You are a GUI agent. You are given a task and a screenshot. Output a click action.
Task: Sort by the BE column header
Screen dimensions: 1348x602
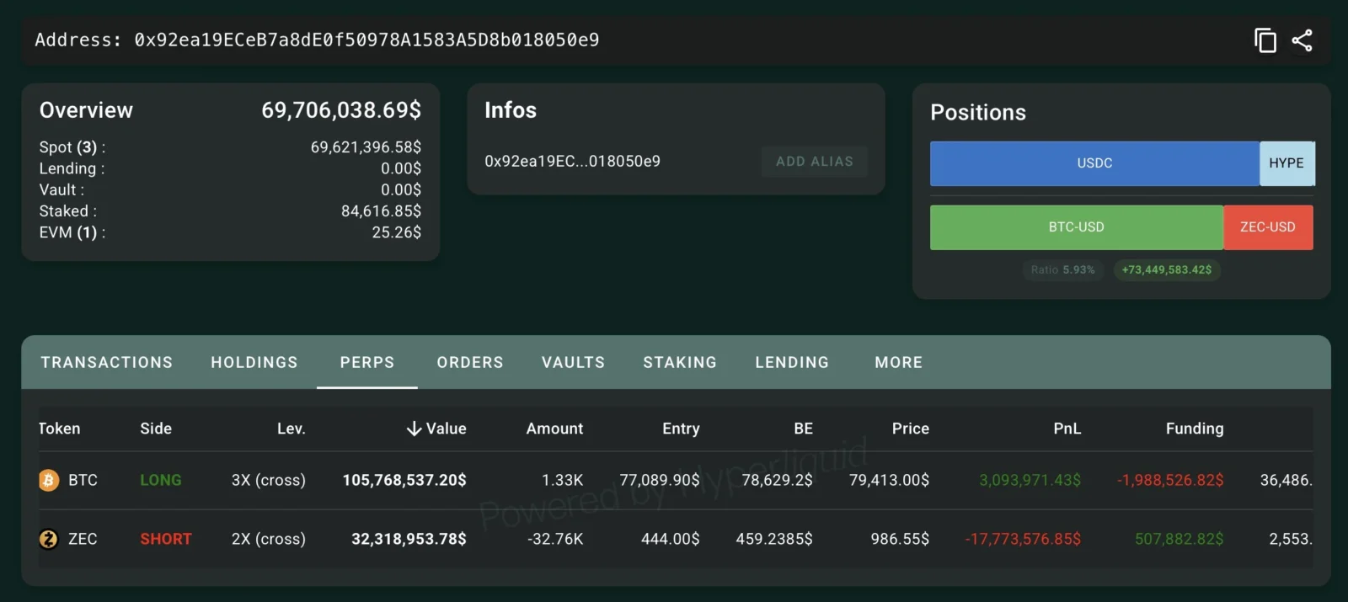point(804,429)
